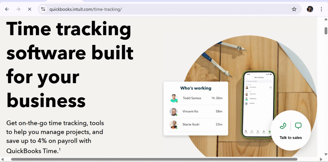Open the Chrome three-dot menu
Image resolution: width=328 pixels, height=162 pixels.
(x=321, y=9)
